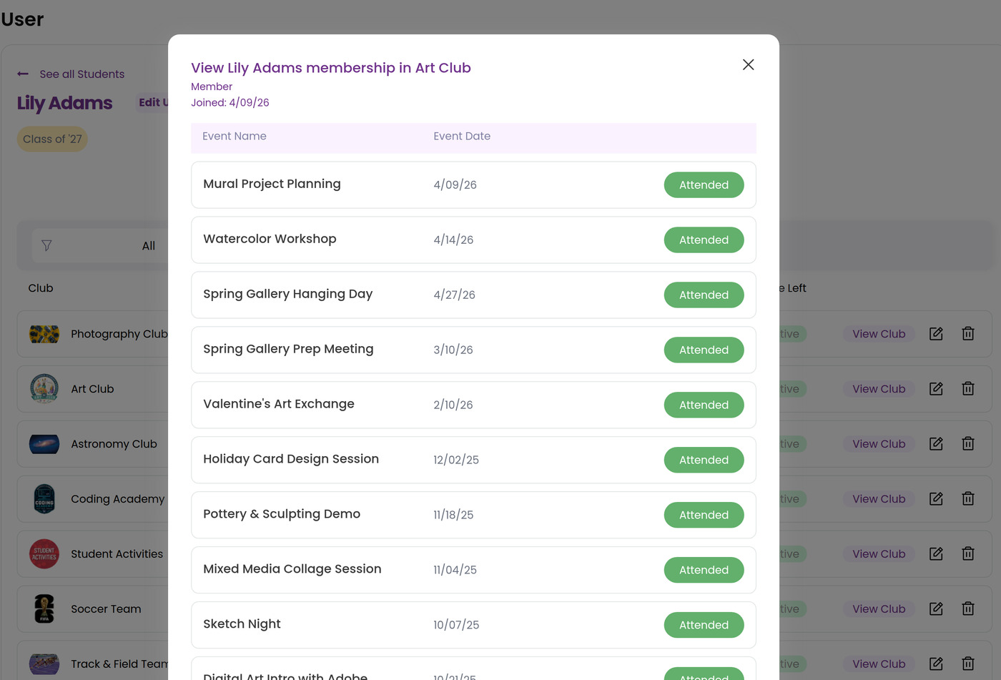Click the Edit button next to Lily Adams
This screenshot has height=680, width=1001.
pyautogui.click(x=152, y=102)
